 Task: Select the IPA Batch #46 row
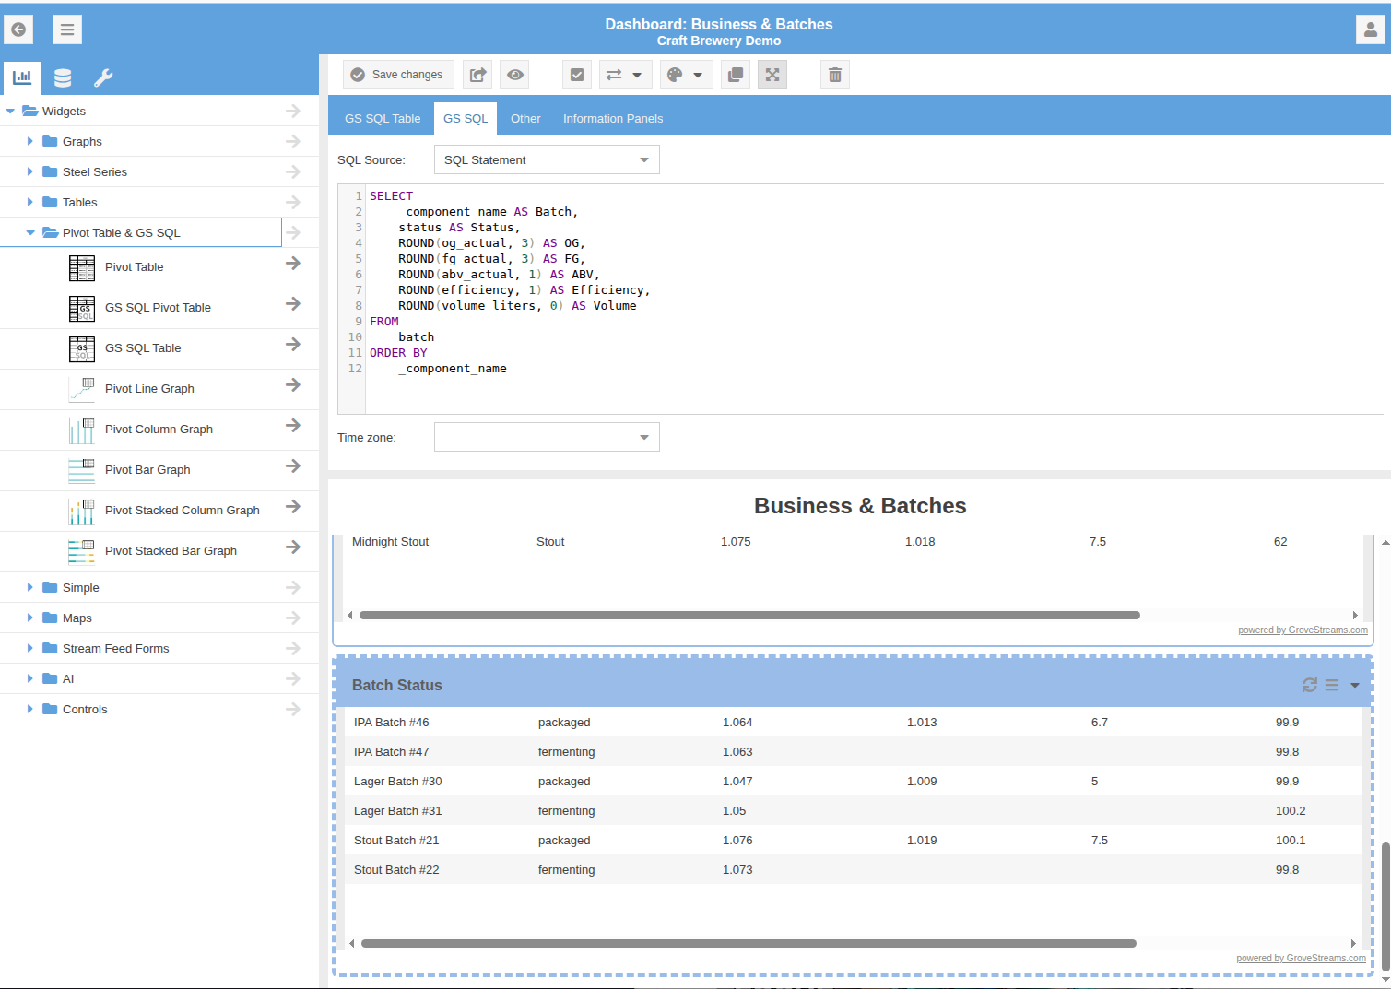853,722
